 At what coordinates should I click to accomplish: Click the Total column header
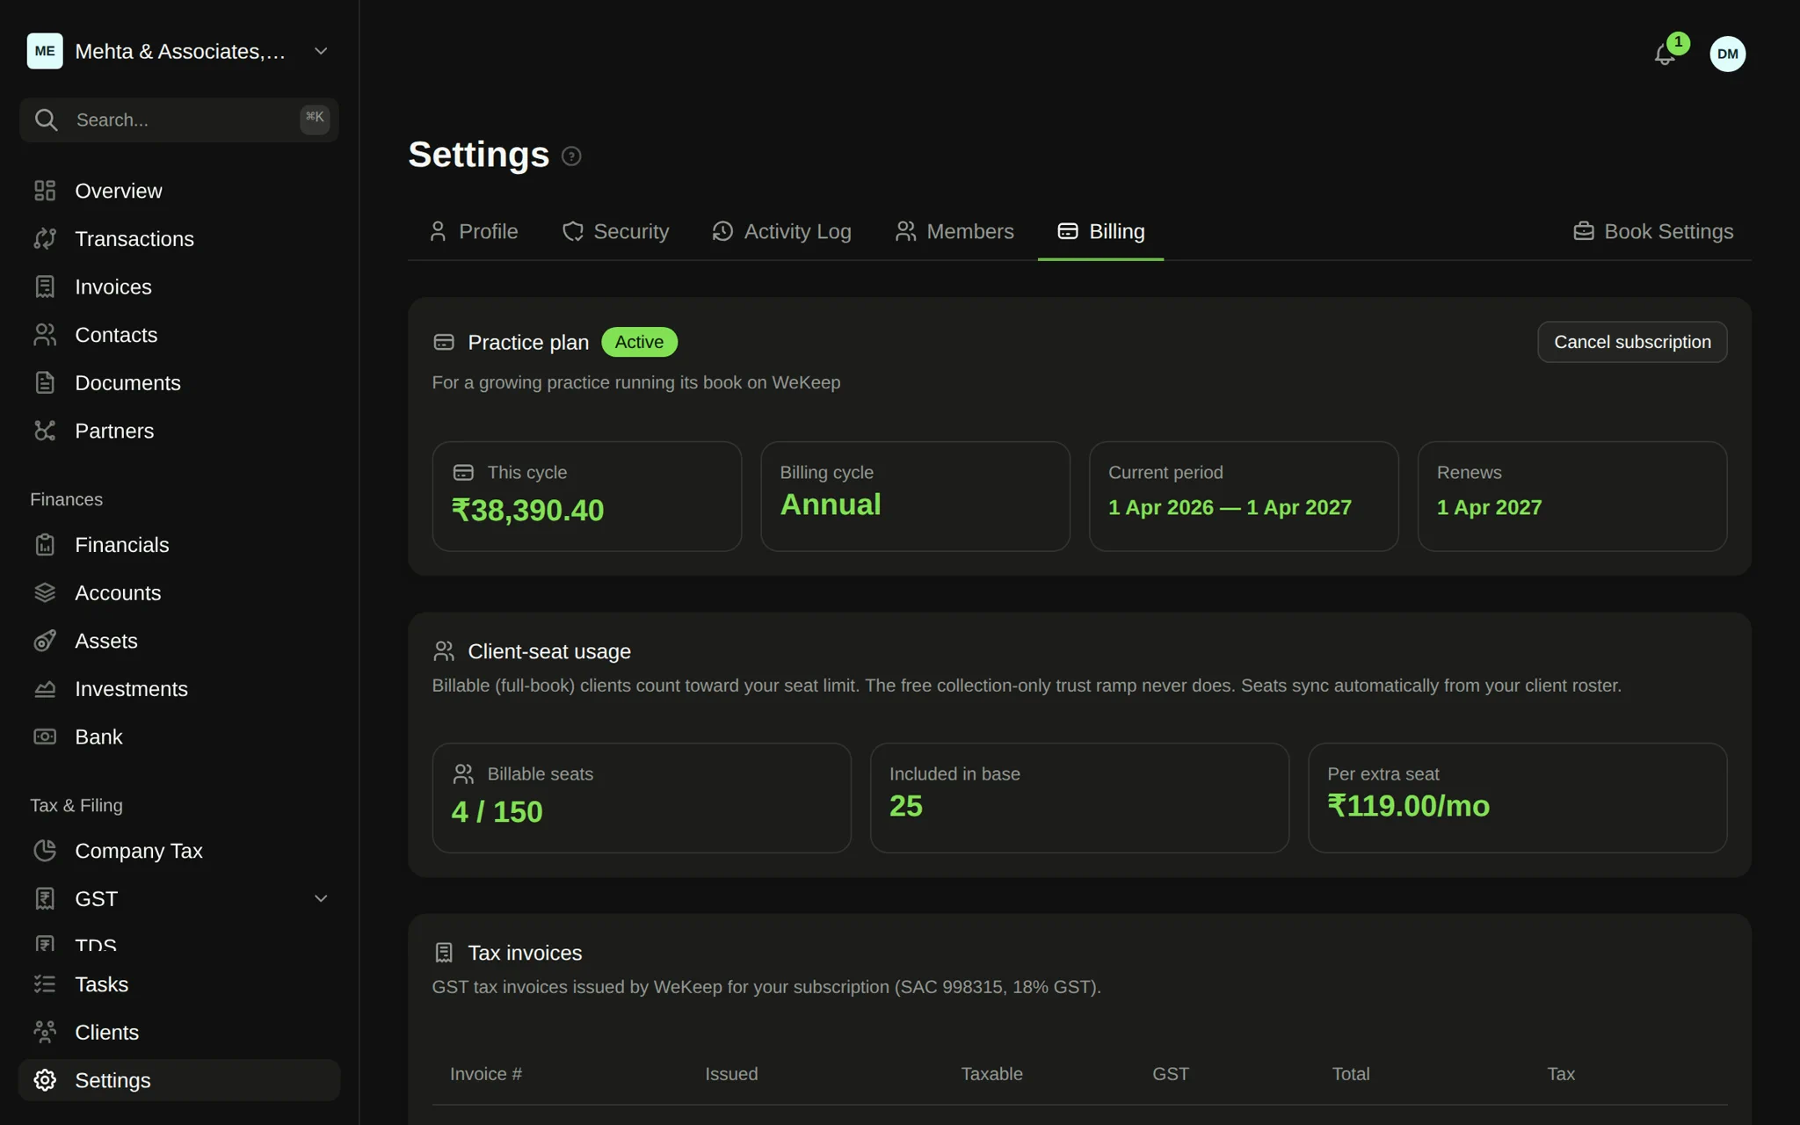(1351, 1074)
